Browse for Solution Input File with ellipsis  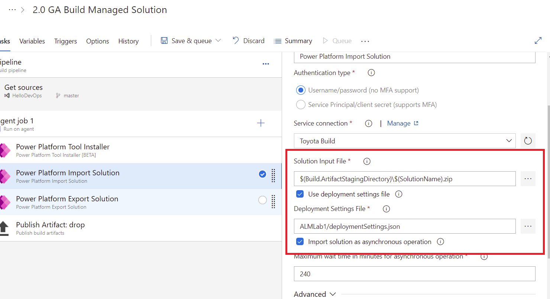point(528,179)
